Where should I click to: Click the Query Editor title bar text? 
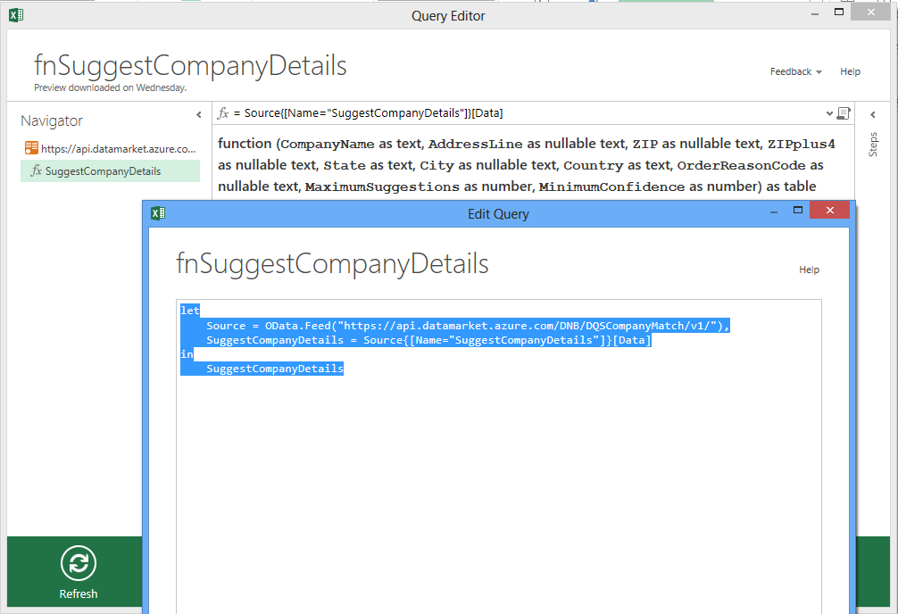point(448,16)
